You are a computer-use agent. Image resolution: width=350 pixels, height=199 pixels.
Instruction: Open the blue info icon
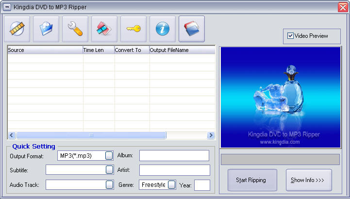point(163,29)
